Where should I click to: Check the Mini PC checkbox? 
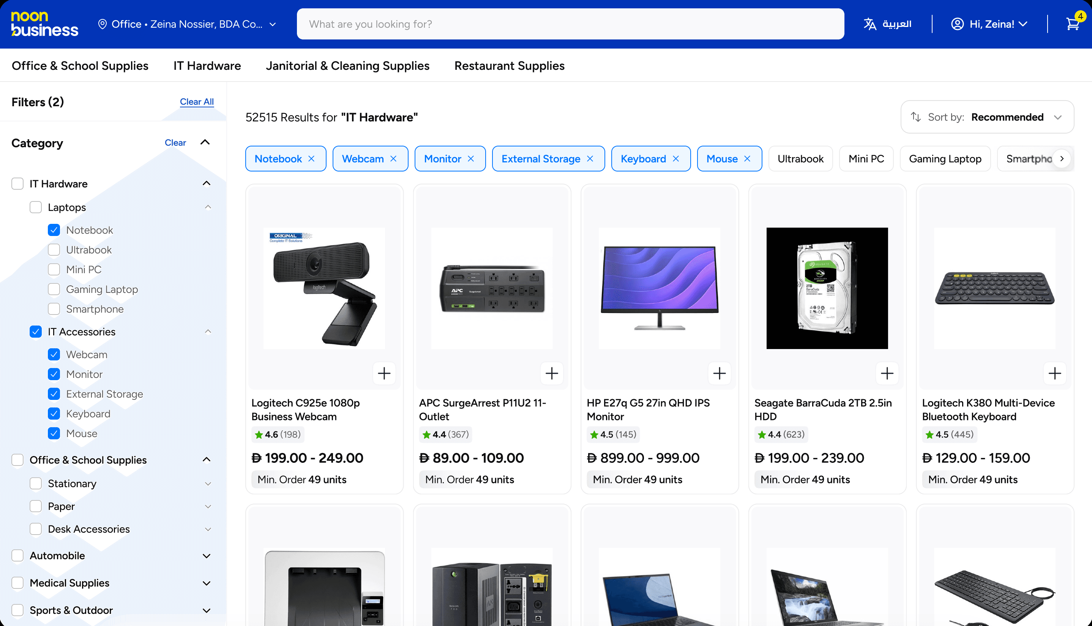[x=54, y=270]
